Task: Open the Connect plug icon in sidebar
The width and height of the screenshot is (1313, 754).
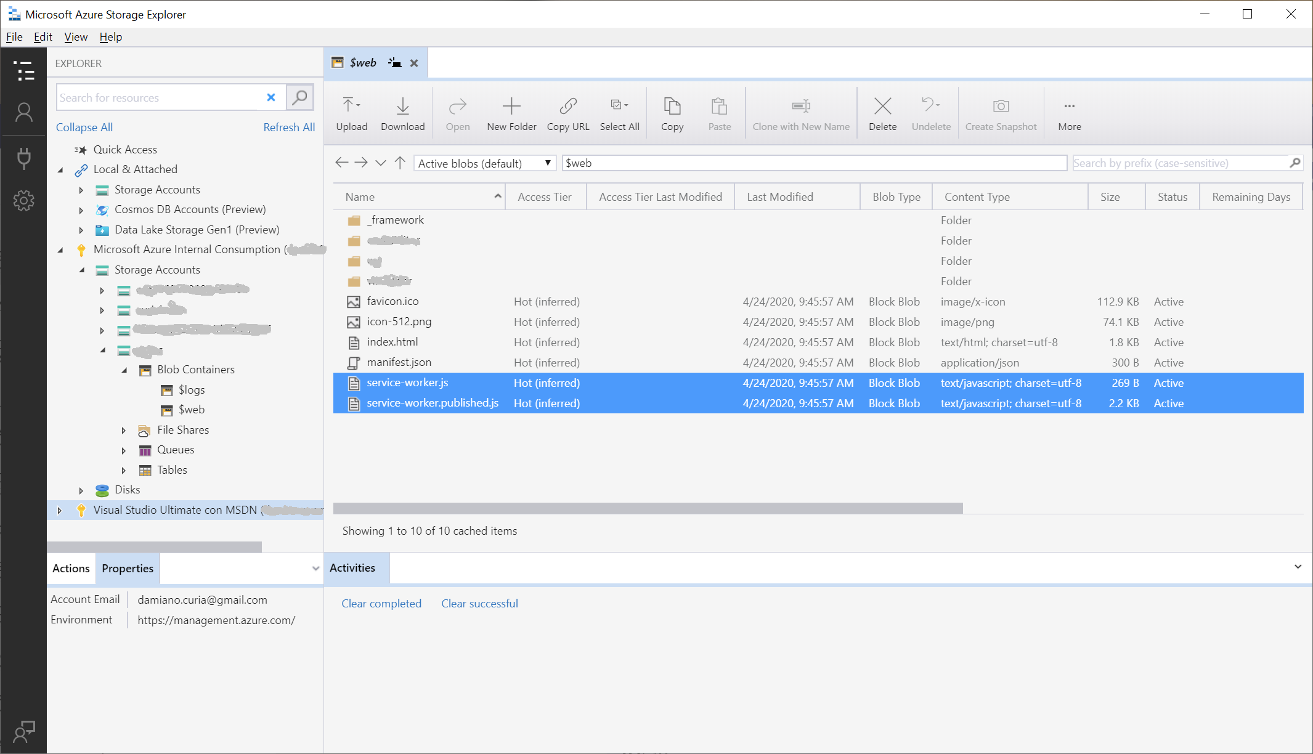Action: (23, 158)
